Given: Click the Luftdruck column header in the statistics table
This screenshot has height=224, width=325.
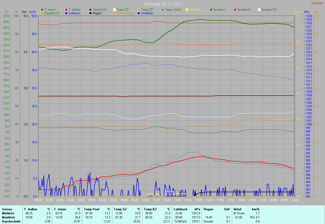Looking at the screenshot, I should point(181,209).
